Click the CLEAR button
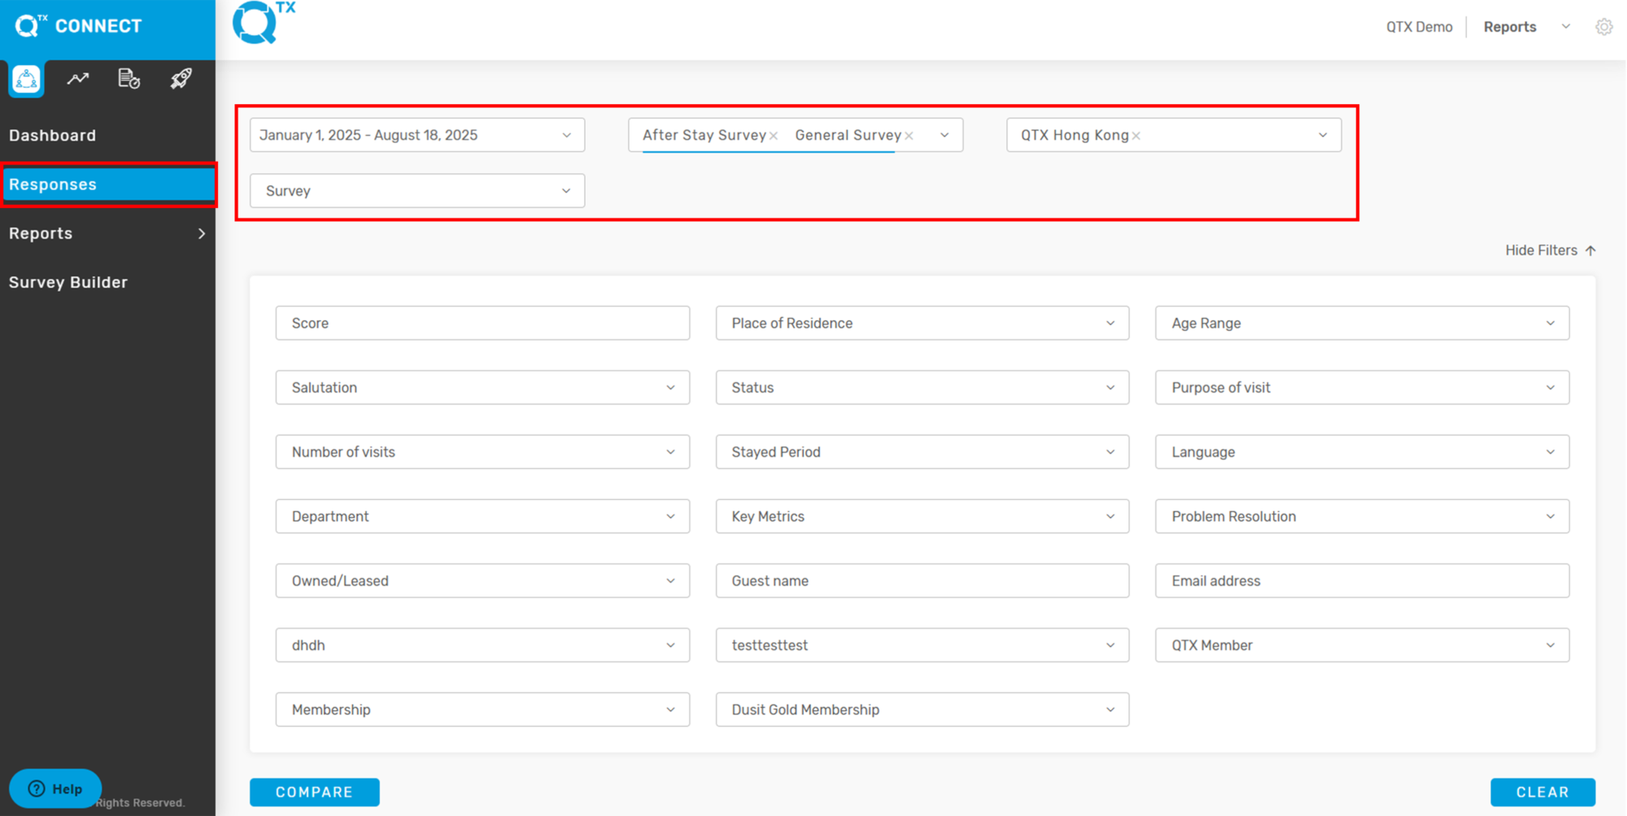 point(1542,792)
